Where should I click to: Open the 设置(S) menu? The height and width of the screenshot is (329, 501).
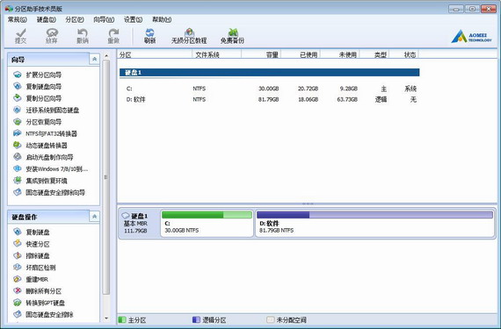point(134,20)
